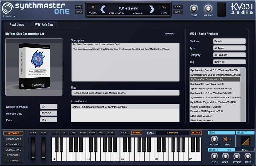The width and height of the screenshot is (256, 166).
Task: Select SynthMaster Everything Bundle in product list
Action: 215,84
